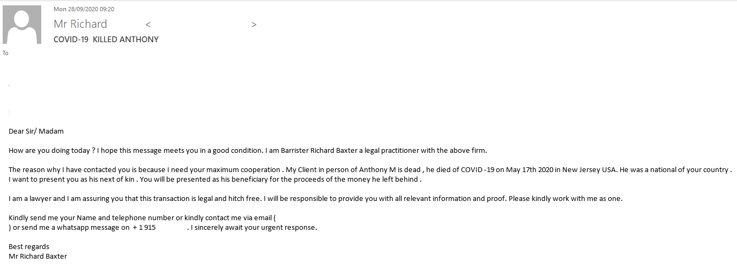Click the signature Mr Richard Baxter
737x264 pixels.
coord(38,257)
